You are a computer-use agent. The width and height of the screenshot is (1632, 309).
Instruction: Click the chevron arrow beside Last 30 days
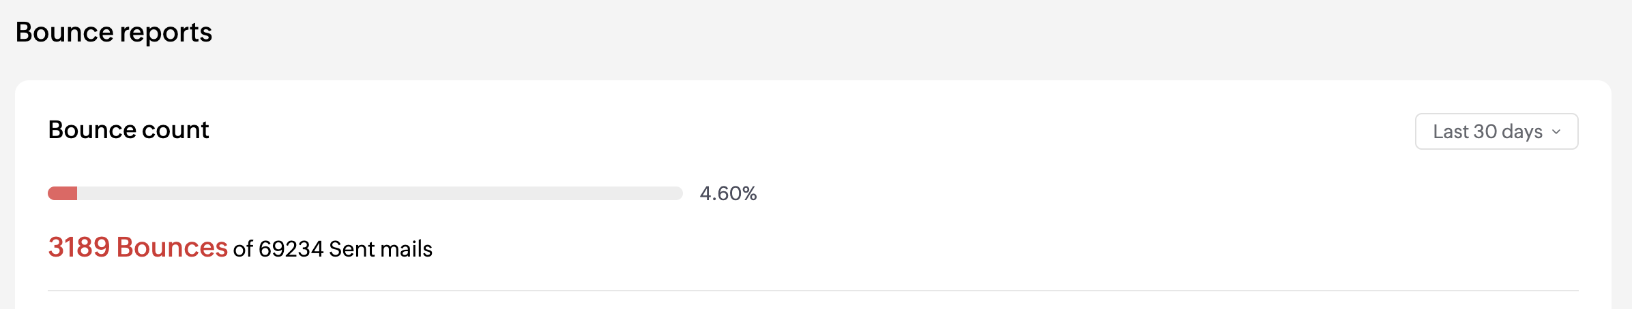[1556, 132]
